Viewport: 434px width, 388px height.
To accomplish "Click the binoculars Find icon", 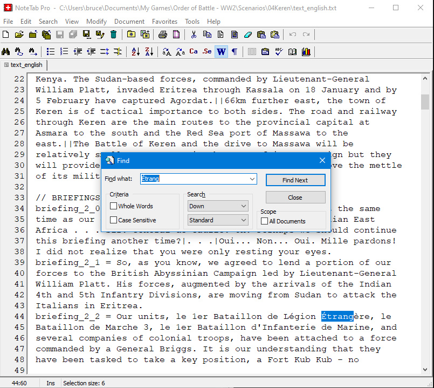I will pyautogui.click(x=6, y=52).
